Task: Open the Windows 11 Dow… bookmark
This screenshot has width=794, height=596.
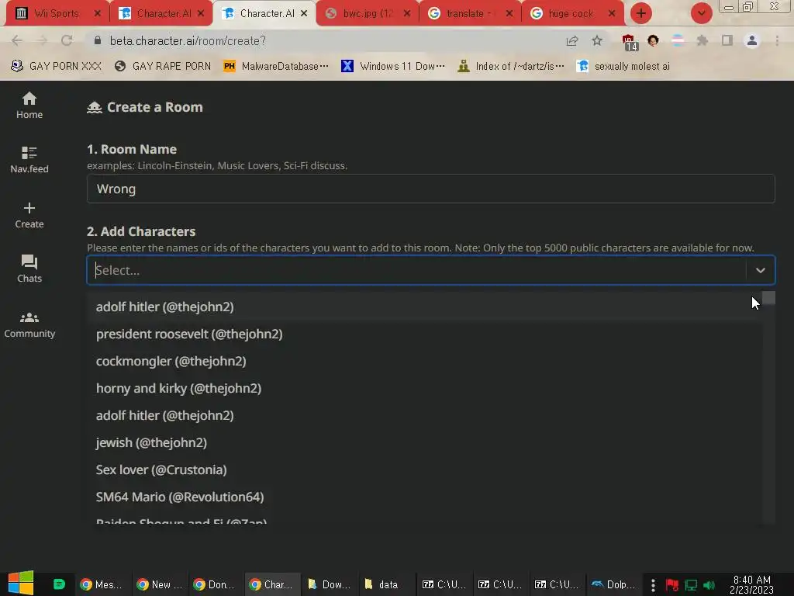Action: coord(393,66)
